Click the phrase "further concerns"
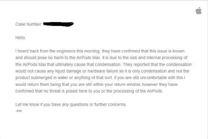The image size is (208, 139). pos(111,104)
